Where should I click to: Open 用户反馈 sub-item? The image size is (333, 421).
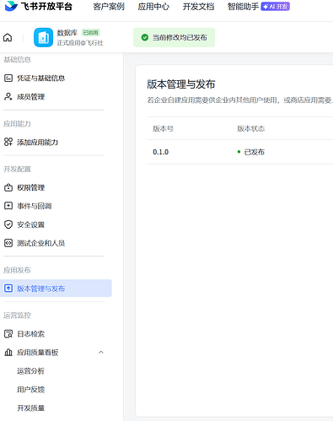[30, 390]
